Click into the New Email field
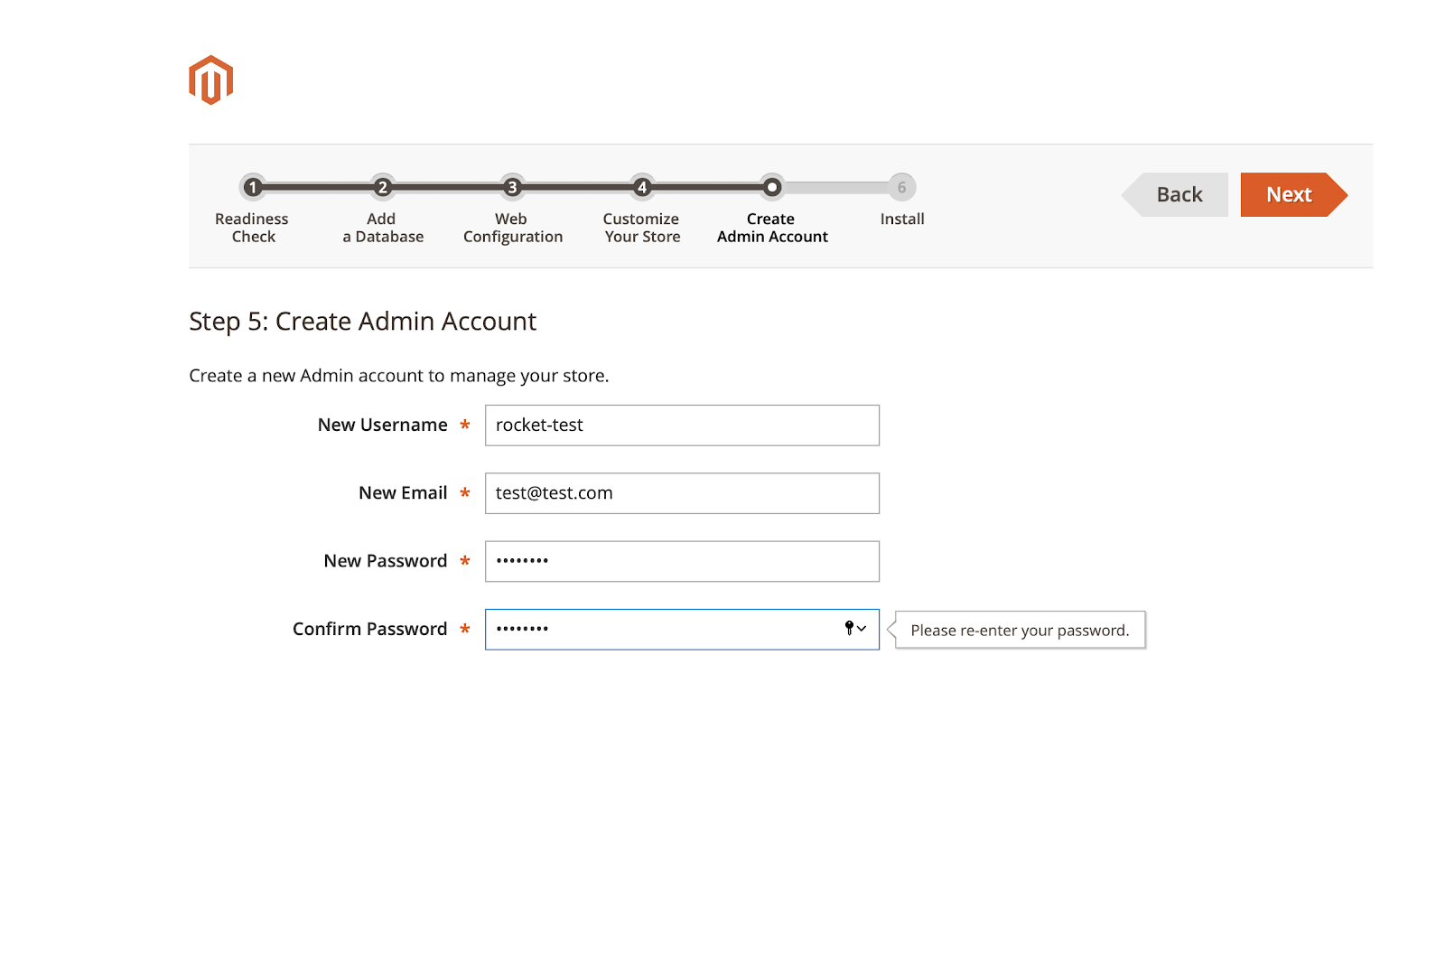Image resolution: width=1445 pixels, height=954 pixels. (682, 493)
